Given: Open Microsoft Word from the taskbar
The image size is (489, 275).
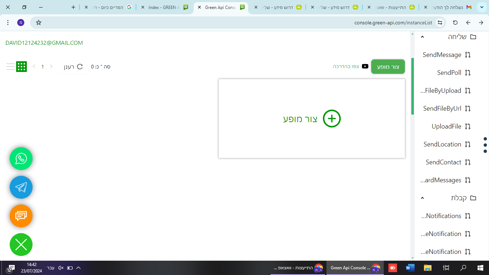Looking at the screenshot, I should [410, 268].
